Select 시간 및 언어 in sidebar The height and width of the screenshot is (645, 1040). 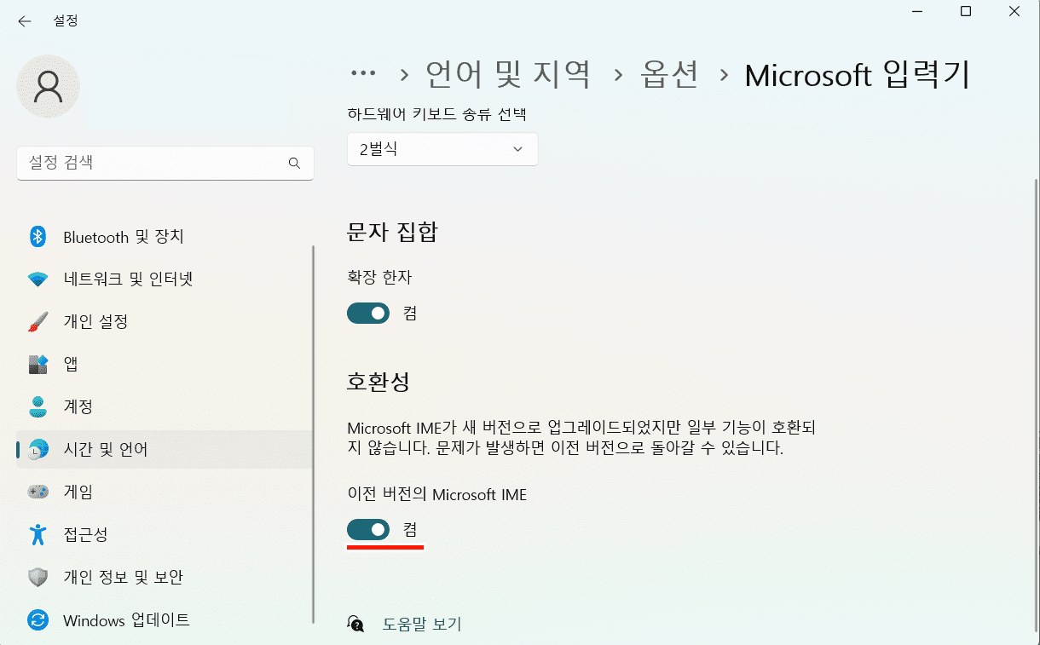(x=165, y=450)
